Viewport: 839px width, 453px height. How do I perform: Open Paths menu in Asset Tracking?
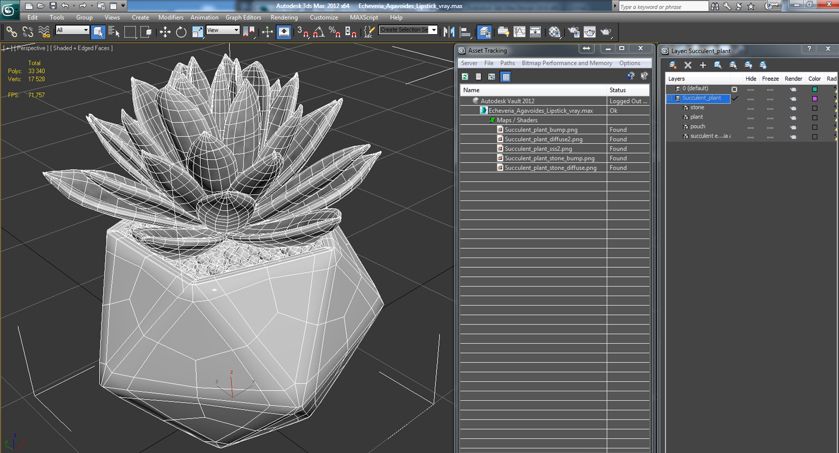pos(507,63)
